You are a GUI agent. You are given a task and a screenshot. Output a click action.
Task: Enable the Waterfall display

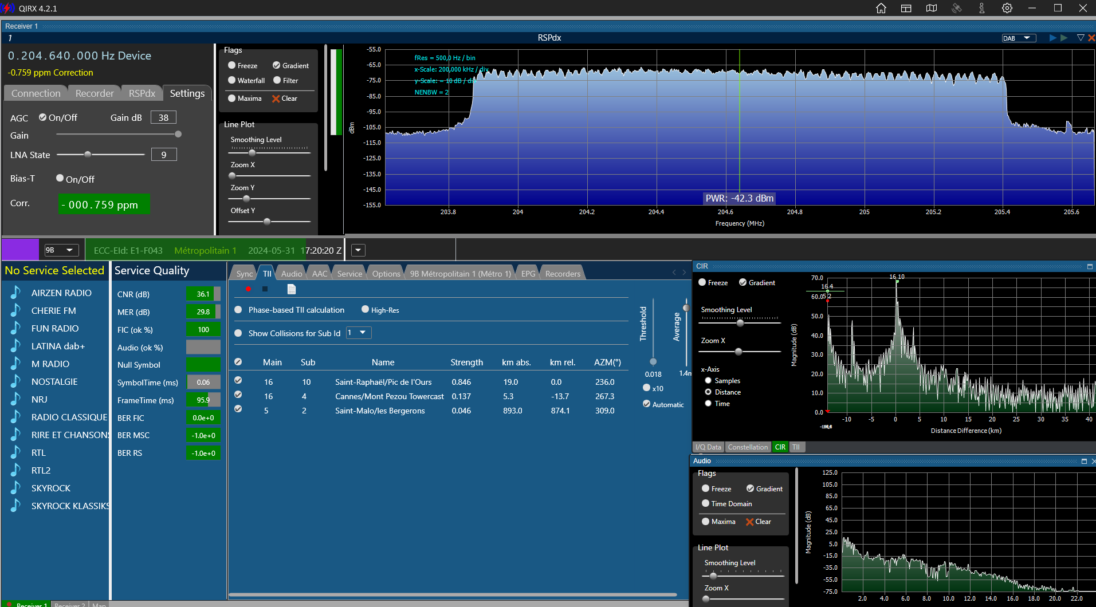232,80
